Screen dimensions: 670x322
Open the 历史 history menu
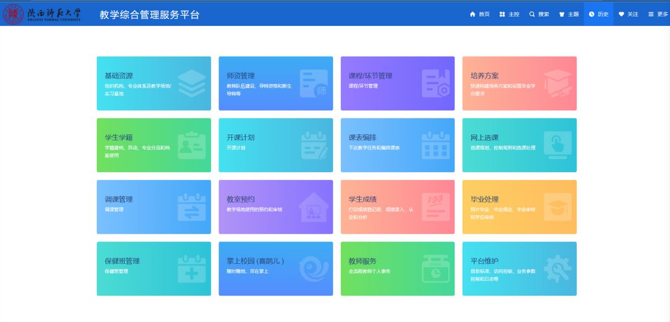click(x=599, y=15)
